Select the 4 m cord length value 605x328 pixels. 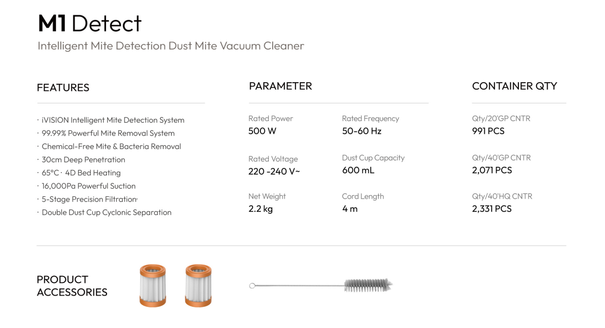[350, 209]
